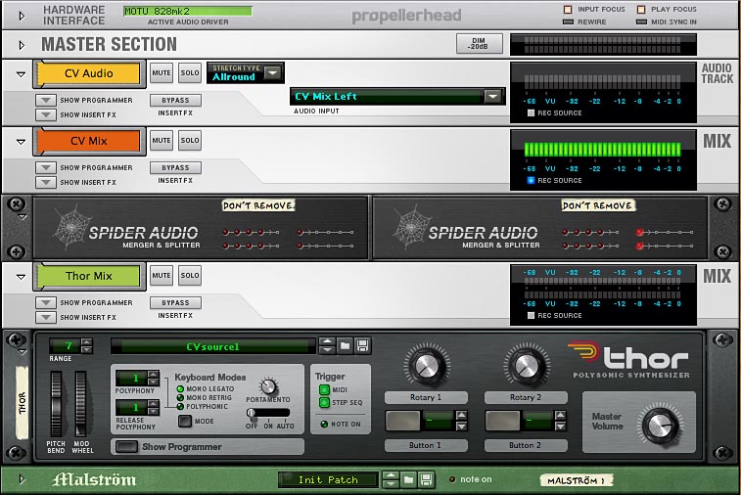
Task: Select Mono Legato keyboard mode
Action: tap(180, 388)
